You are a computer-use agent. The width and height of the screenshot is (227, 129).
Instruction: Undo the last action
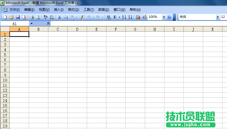(89, 17)
